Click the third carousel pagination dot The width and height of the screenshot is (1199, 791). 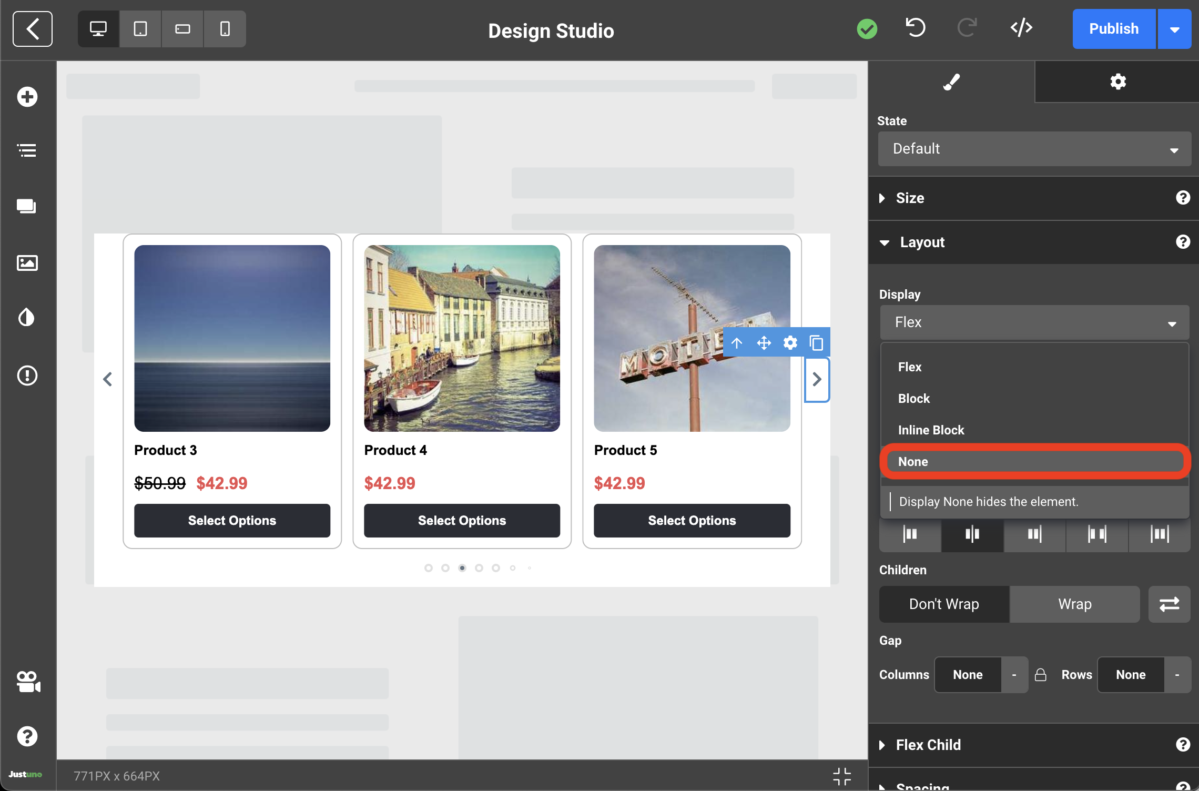coord(462,568)
